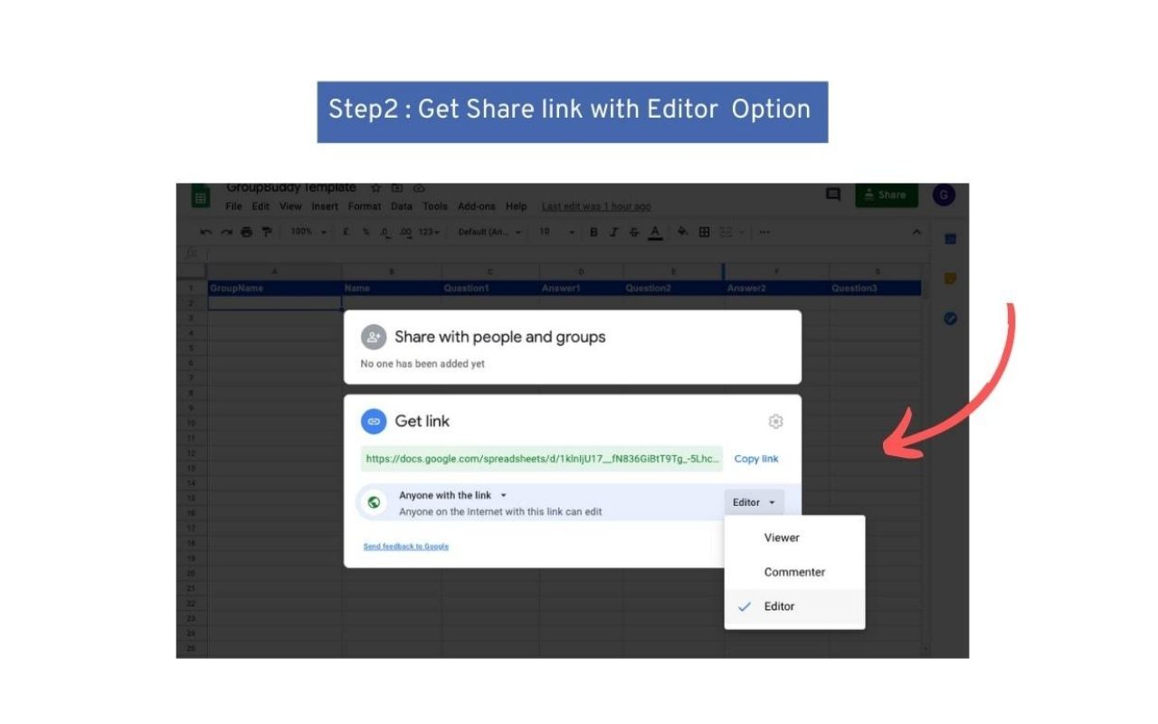Open link sharing settings gear
1158x724 pixels.
point(775,421)
